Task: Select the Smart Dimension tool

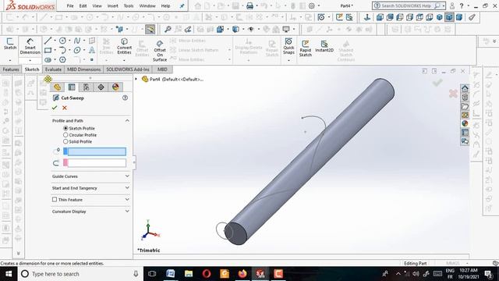Action: [30, 47]
